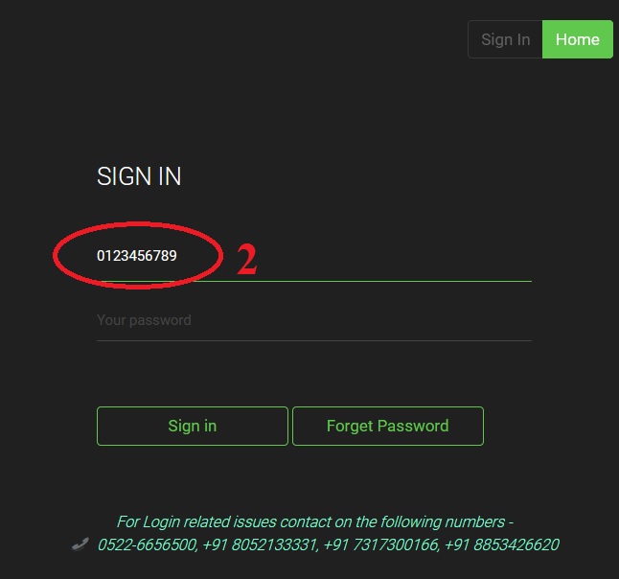Click the entered number 0123456789

coord(136,256)
